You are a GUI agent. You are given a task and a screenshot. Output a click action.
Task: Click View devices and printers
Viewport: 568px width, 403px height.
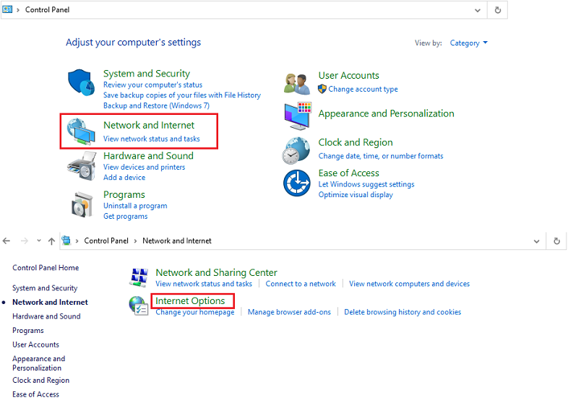(x=144, y=167)
